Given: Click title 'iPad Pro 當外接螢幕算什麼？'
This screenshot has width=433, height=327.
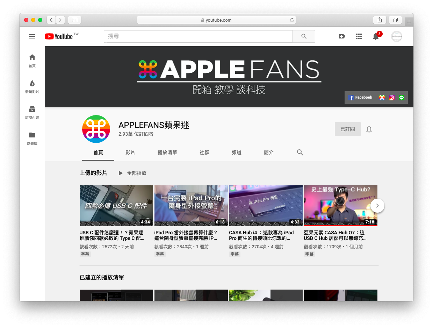Looking at the screenshot, I should pyautogui.click(x=186, y=235).
